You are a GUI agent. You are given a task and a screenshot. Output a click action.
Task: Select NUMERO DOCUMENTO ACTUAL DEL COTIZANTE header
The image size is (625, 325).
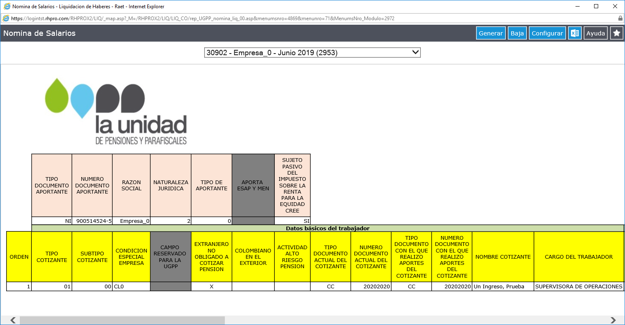tap(371, 257)
